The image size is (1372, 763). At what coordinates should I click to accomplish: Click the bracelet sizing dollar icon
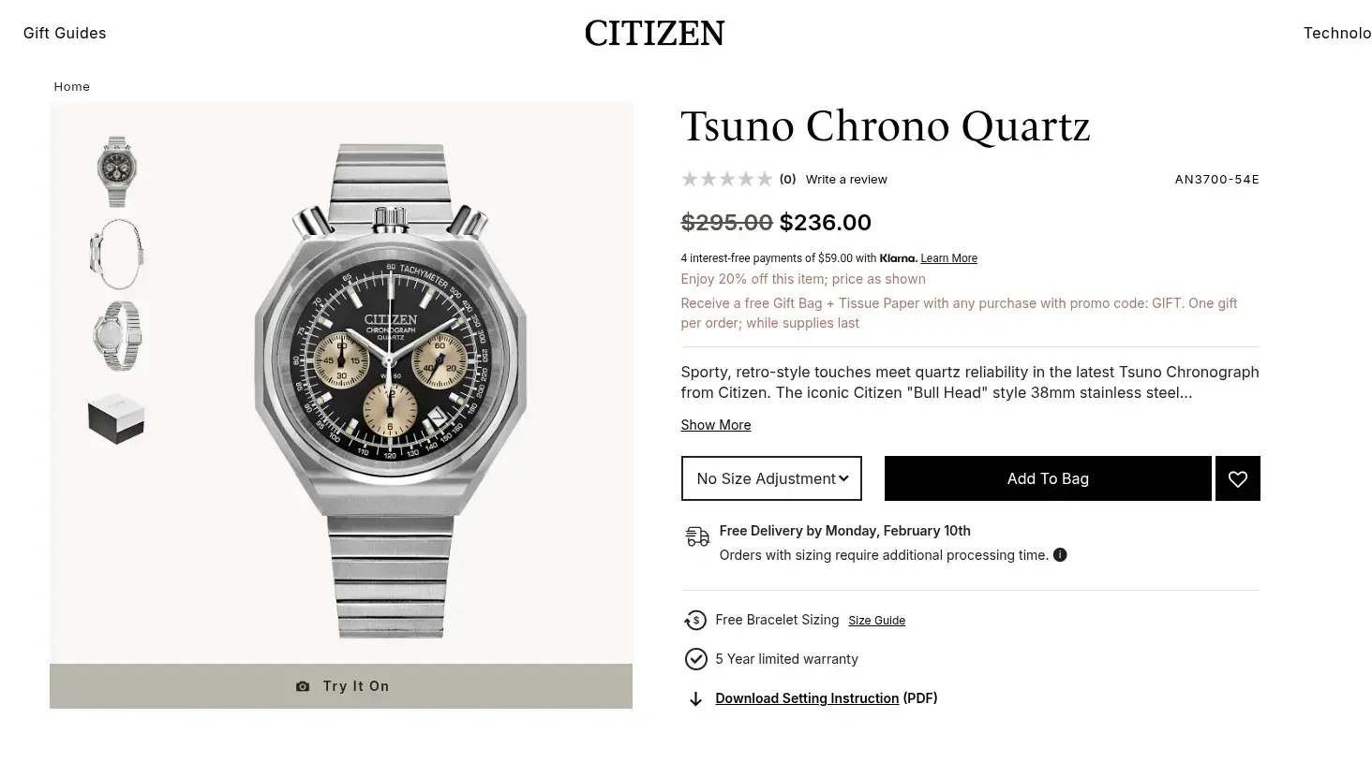click(695, 620)
